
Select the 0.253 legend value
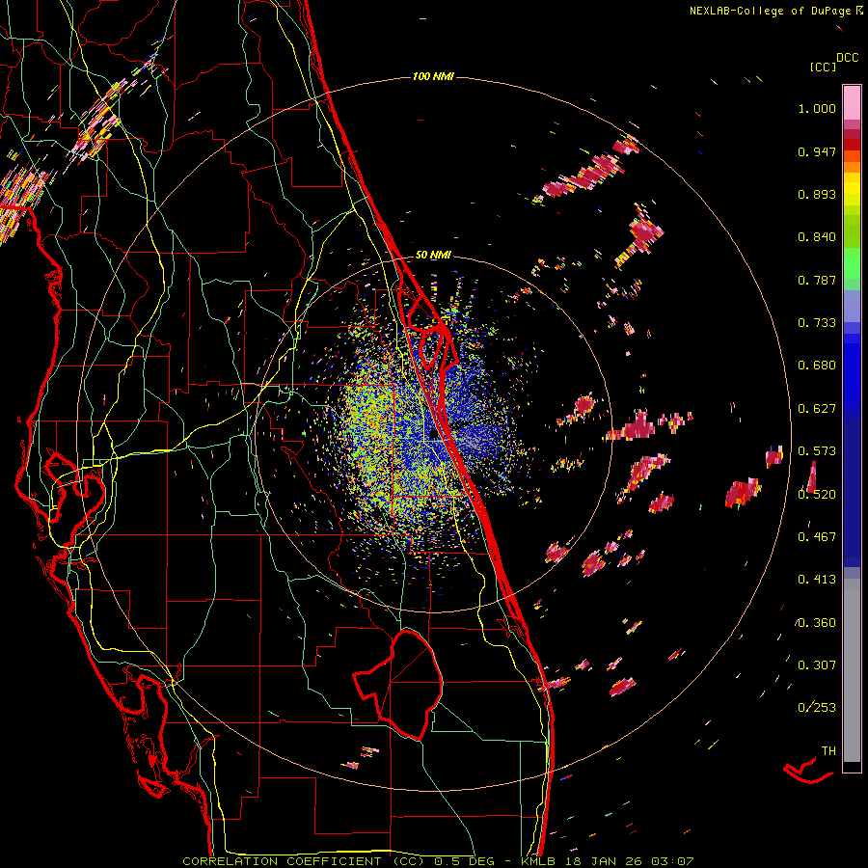tap(817, 708)
